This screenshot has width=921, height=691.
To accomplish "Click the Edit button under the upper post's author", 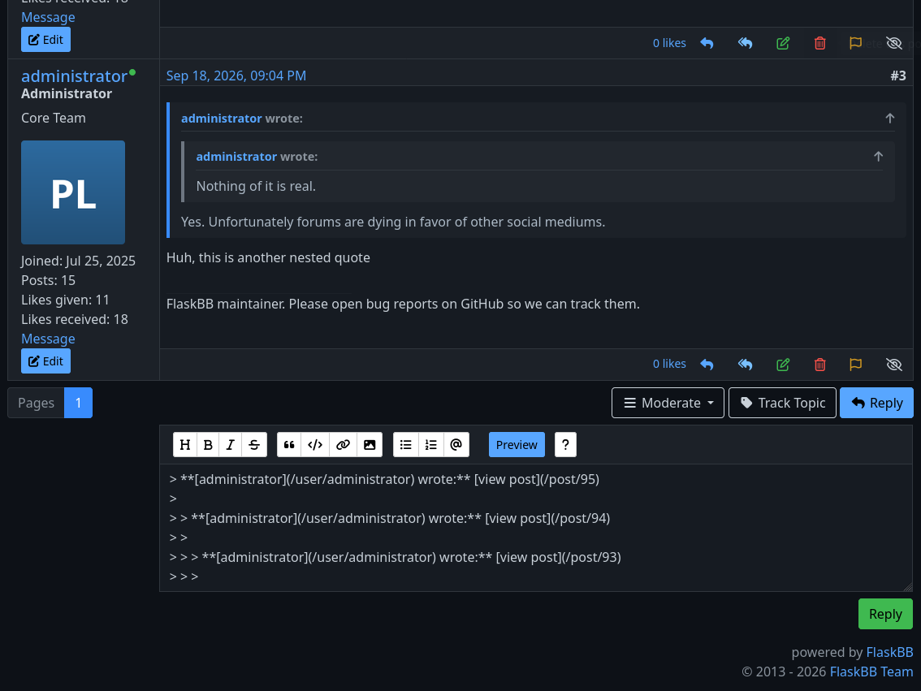I will tap(45, 39).
